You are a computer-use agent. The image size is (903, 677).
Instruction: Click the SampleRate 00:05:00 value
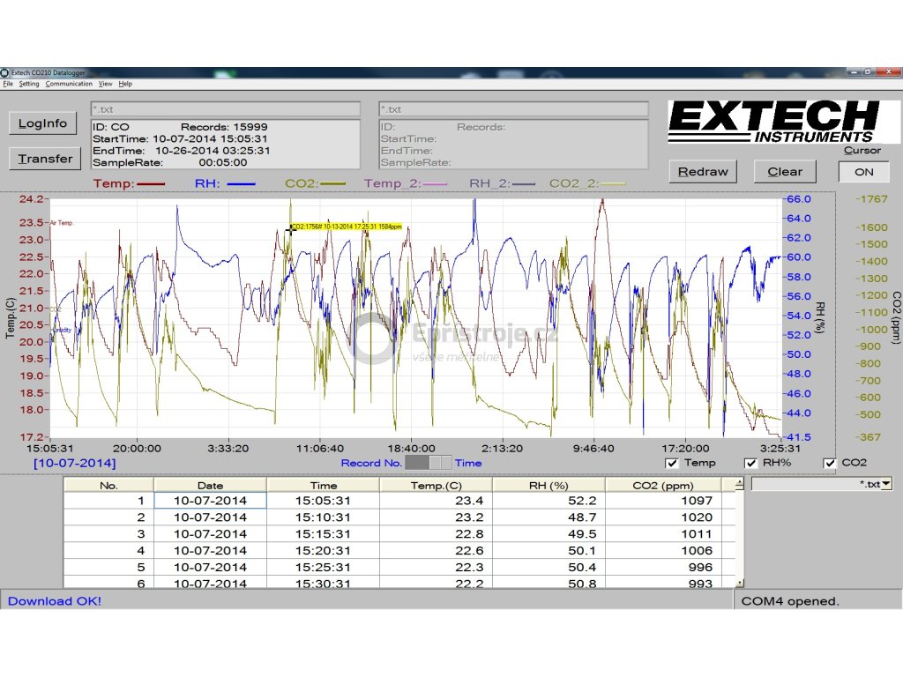pyautogui.click(x=223, y=162)
